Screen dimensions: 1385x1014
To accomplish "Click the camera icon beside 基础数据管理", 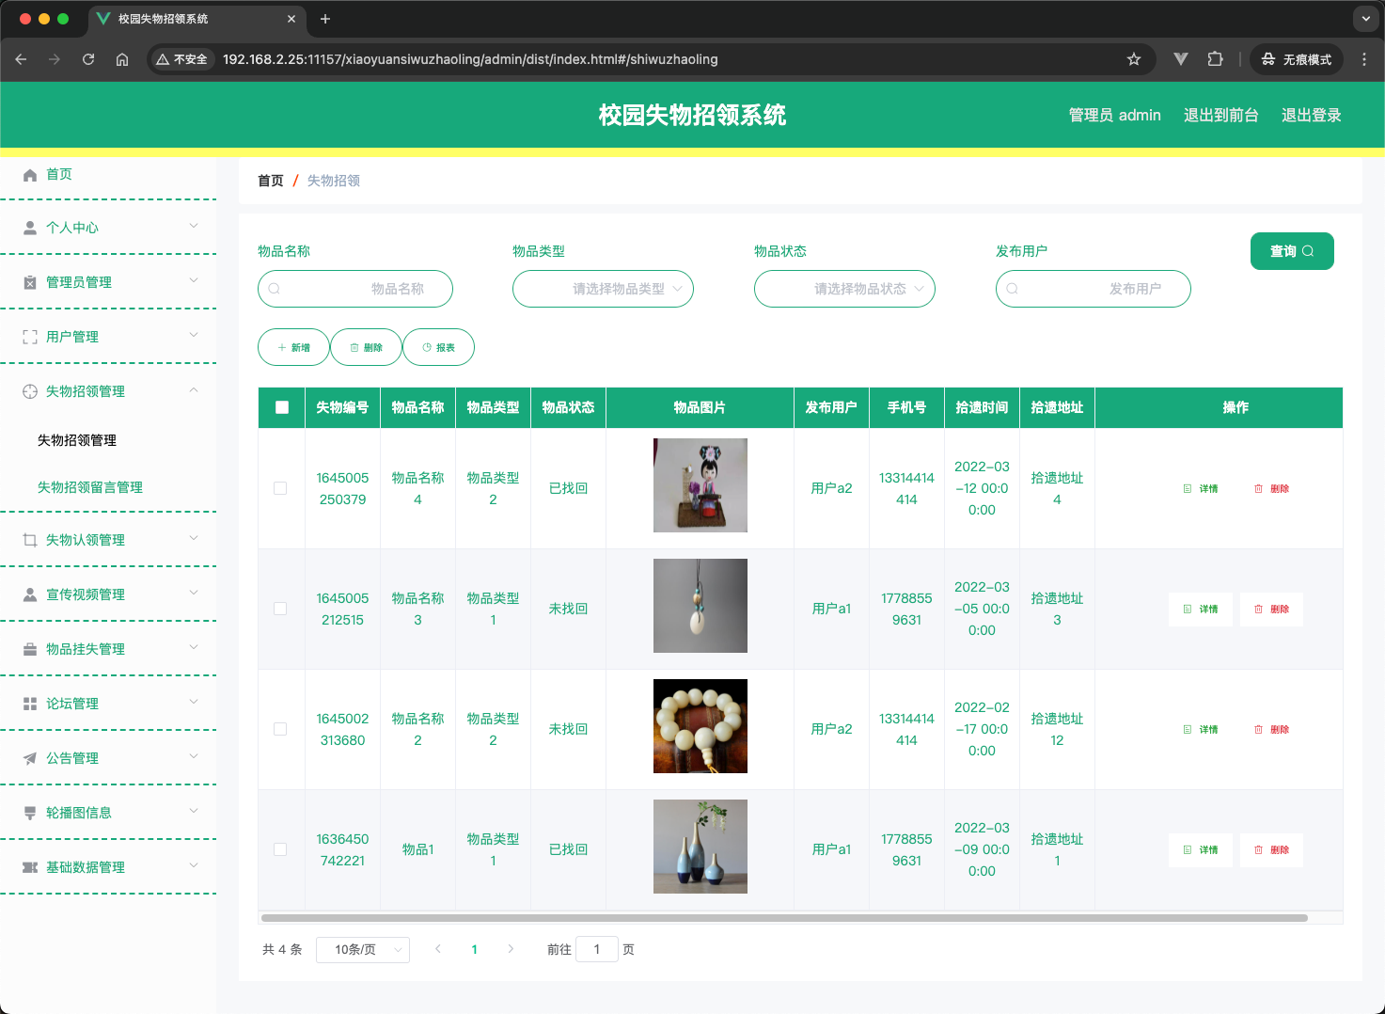I will (x=30, y=867).
